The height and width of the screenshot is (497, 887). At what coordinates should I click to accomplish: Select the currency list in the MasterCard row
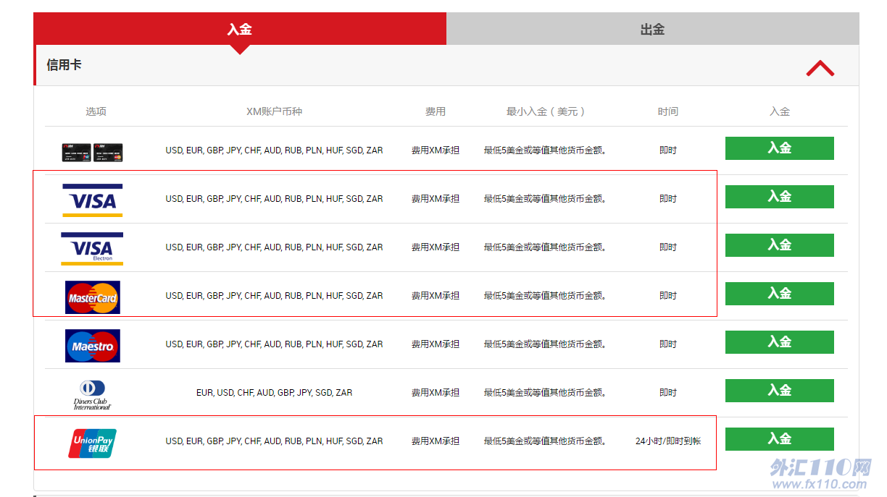click(274, 296)
